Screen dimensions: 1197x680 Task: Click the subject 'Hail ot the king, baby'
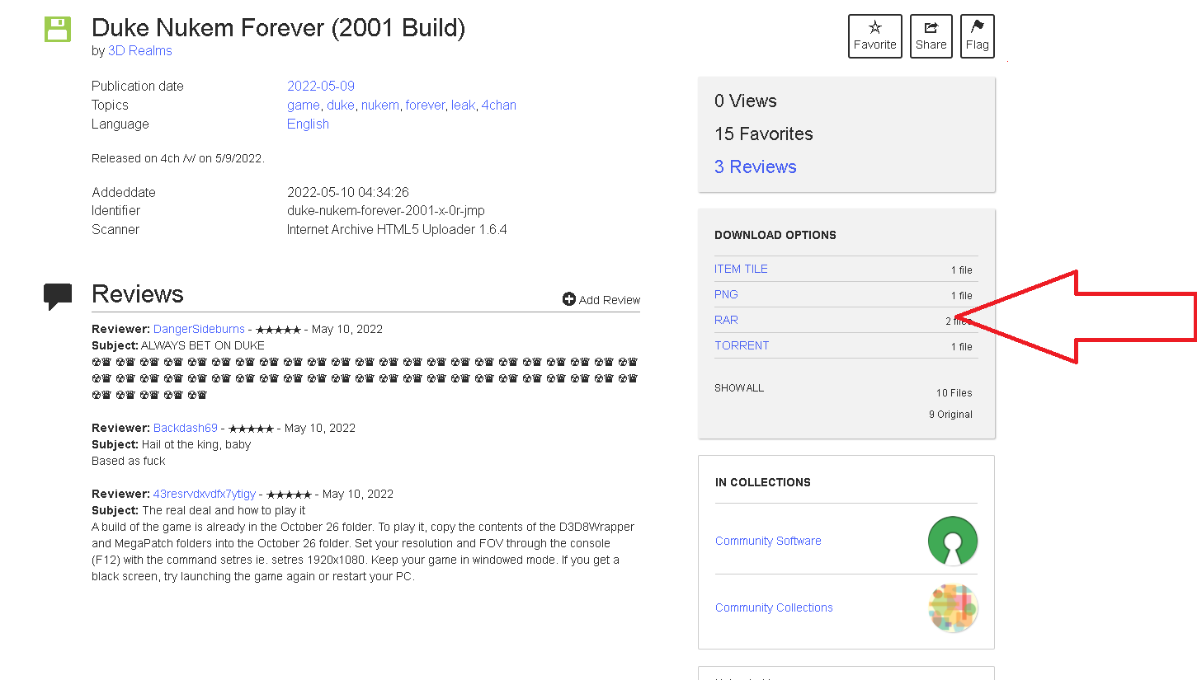click(196, 445)
